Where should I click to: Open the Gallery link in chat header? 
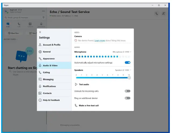(x=66, y=16)
